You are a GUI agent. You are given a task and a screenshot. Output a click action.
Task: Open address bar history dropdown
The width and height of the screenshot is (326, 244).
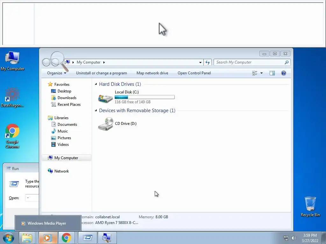200,62
